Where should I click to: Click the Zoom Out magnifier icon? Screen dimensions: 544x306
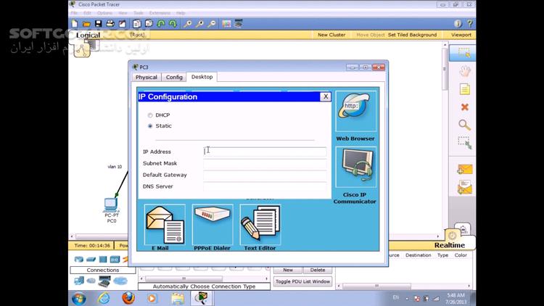212,24
